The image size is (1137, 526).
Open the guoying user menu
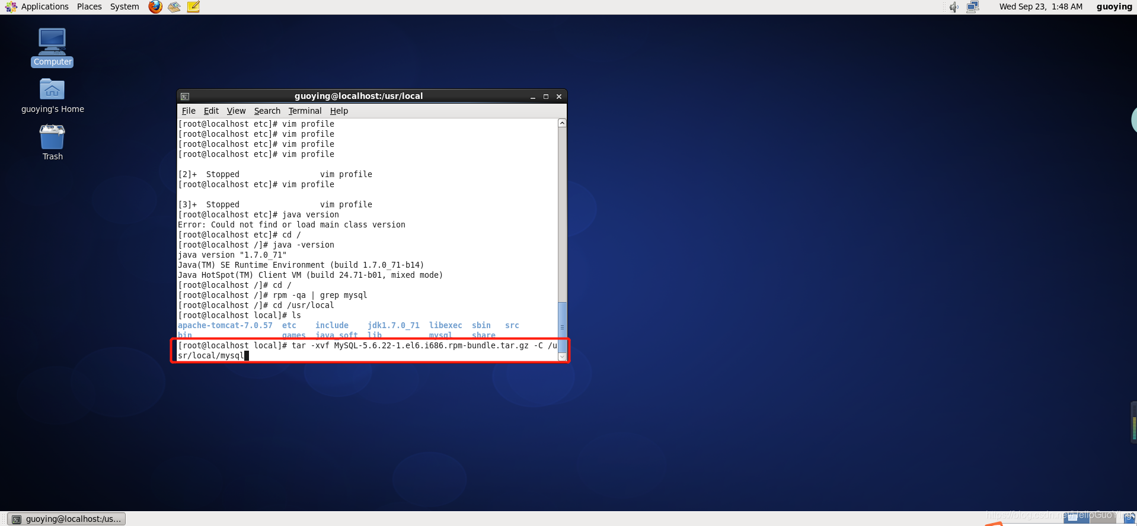pyautogui.click(x=1114, y=7)
